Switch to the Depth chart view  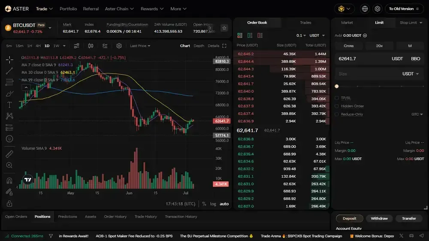point(199,46)
